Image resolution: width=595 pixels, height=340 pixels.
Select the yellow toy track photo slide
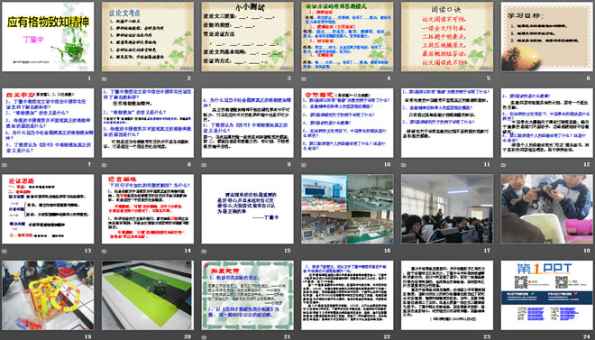point(48,295)
